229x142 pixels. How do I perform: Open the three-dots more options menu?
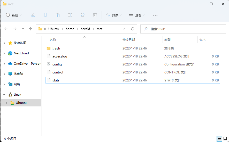[155, 15]
